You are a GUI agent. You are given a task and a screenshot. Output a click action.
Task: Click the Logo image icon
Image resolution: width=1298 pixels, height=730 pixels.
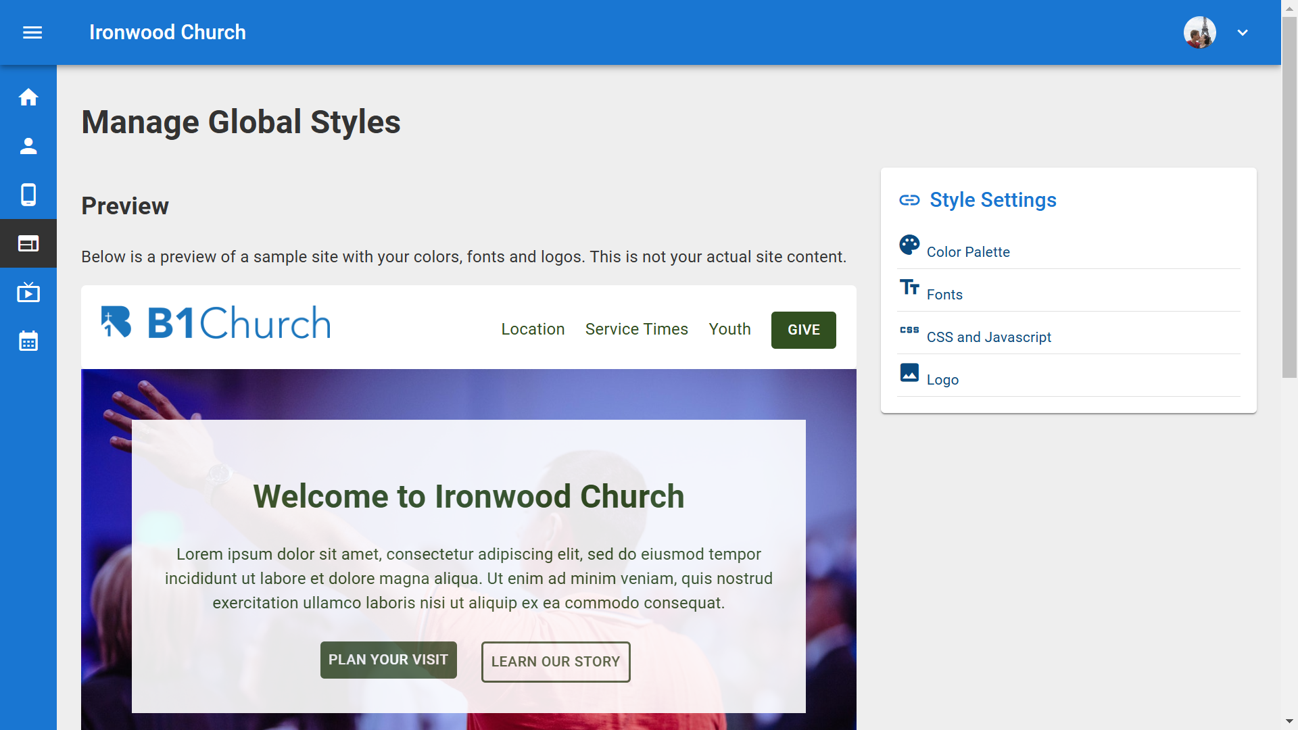coord(909,372)
